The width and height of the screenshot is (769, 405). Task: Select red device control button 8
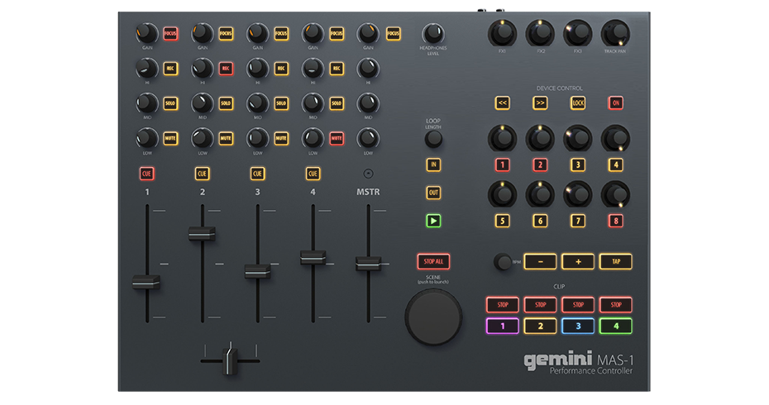pyautogui.click(x=616, y=222)
